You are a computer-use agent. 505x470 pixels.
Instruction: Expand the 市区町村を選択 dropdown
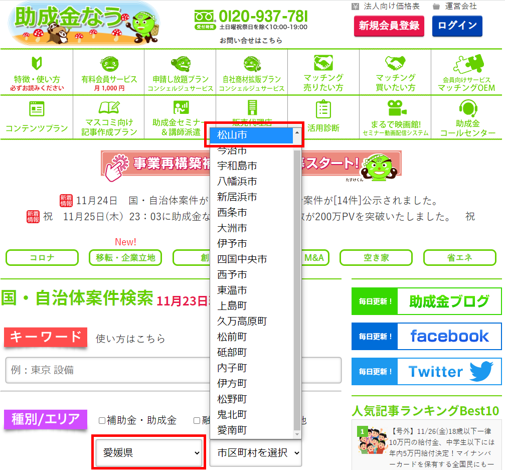[x=256, y=452]
